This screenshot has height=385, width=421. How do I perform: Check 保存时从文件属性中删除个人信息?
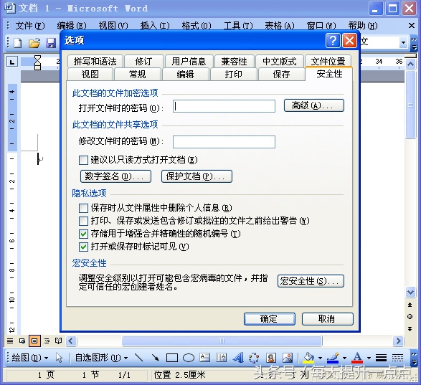(x=83, y=208)
